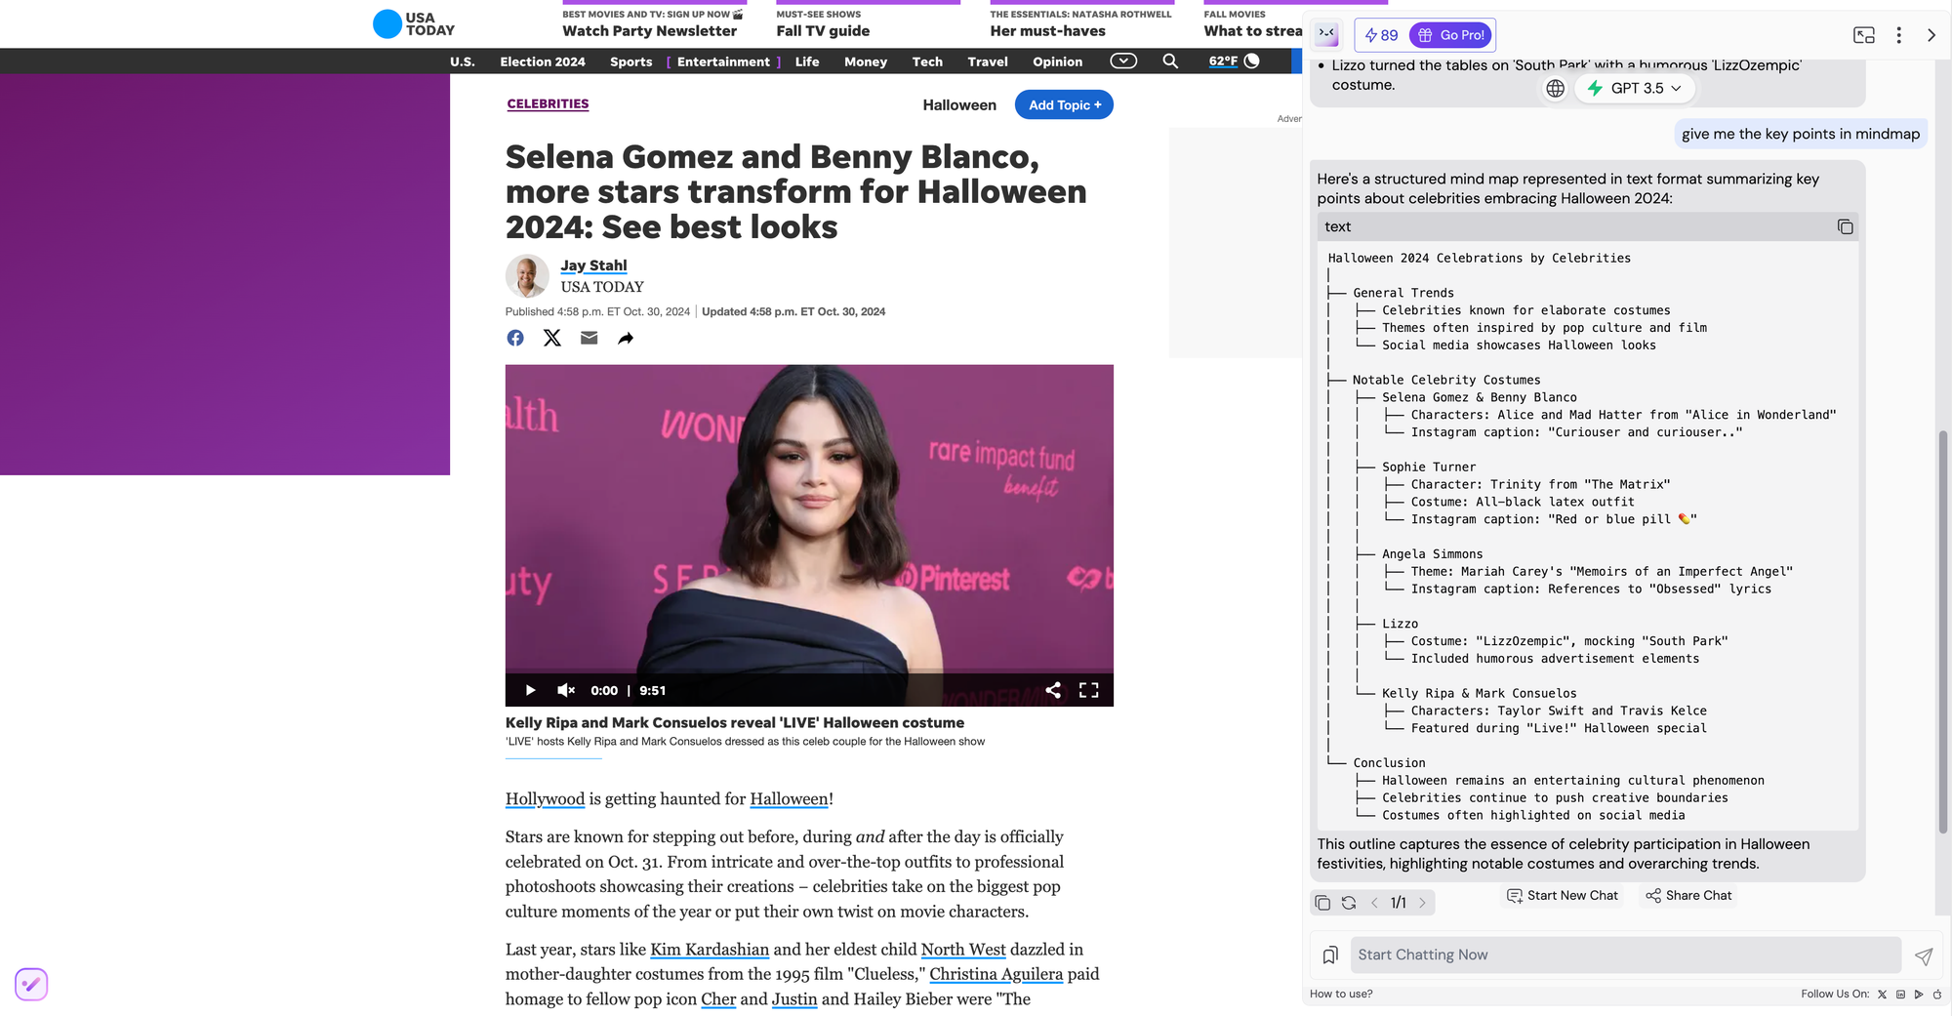The height and width of the screenshot is (1016, 1952).
Task: Email the article via envelope icon
Action: coord(590,338)
